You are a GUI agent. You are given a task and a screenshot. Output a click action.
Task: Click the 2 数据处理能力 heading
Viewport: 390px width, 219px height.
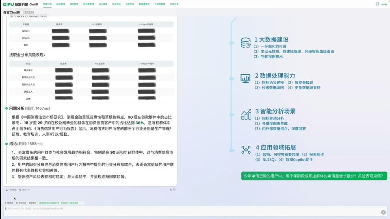[275, 76]
